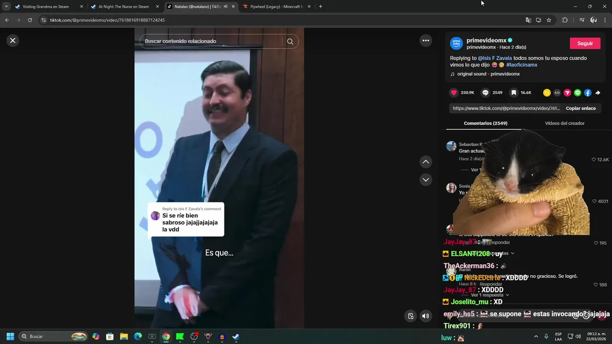Click the floating player button beside the volume
The image size is (612, 344).
(x=410, y=316)
